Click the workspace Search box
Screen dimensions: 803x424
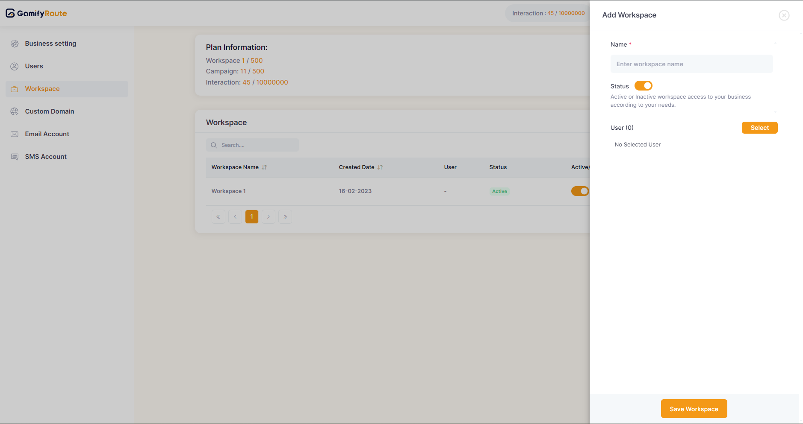[257, 145]
